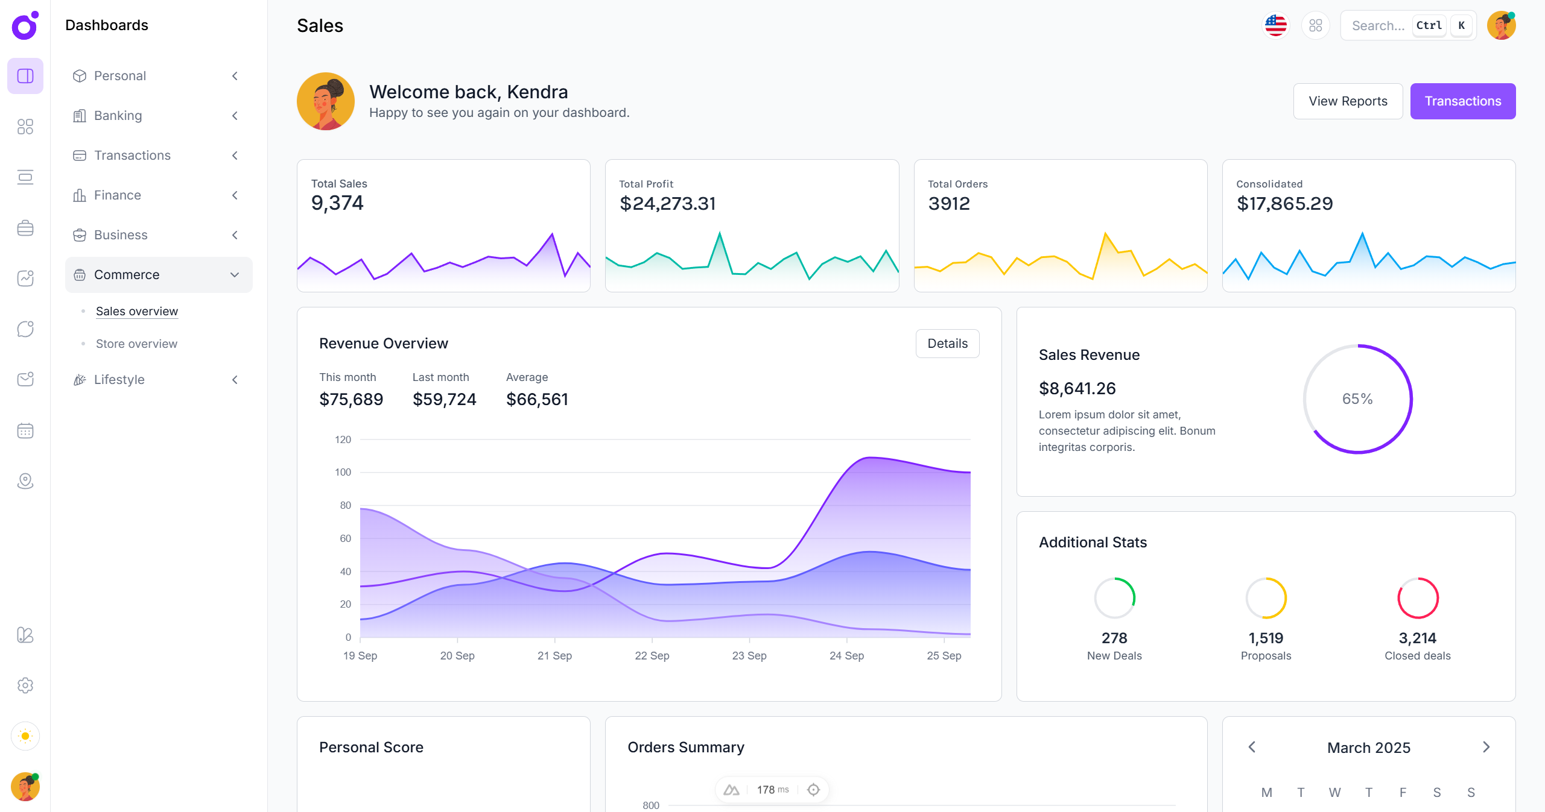Image resolution: width=1545 pixels, height=812 pixels.
Task: Open the US flag language selector
Action: [1275, 25]
